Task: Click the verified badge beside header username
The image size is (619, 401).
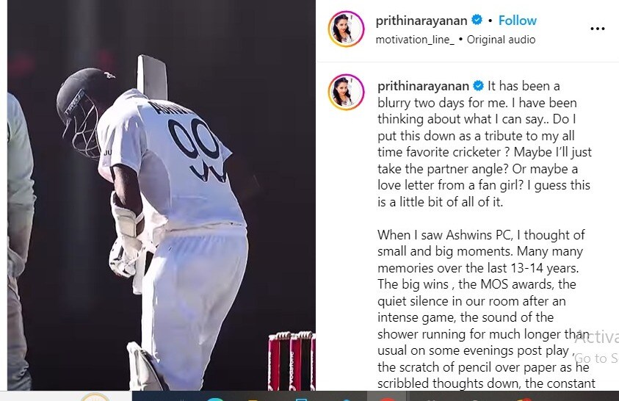Action: (x=477, y=20)
